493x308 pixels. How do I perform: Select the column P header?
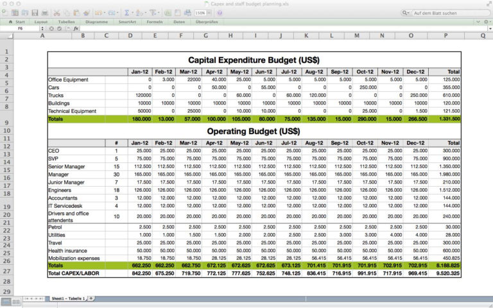point(445,37)
